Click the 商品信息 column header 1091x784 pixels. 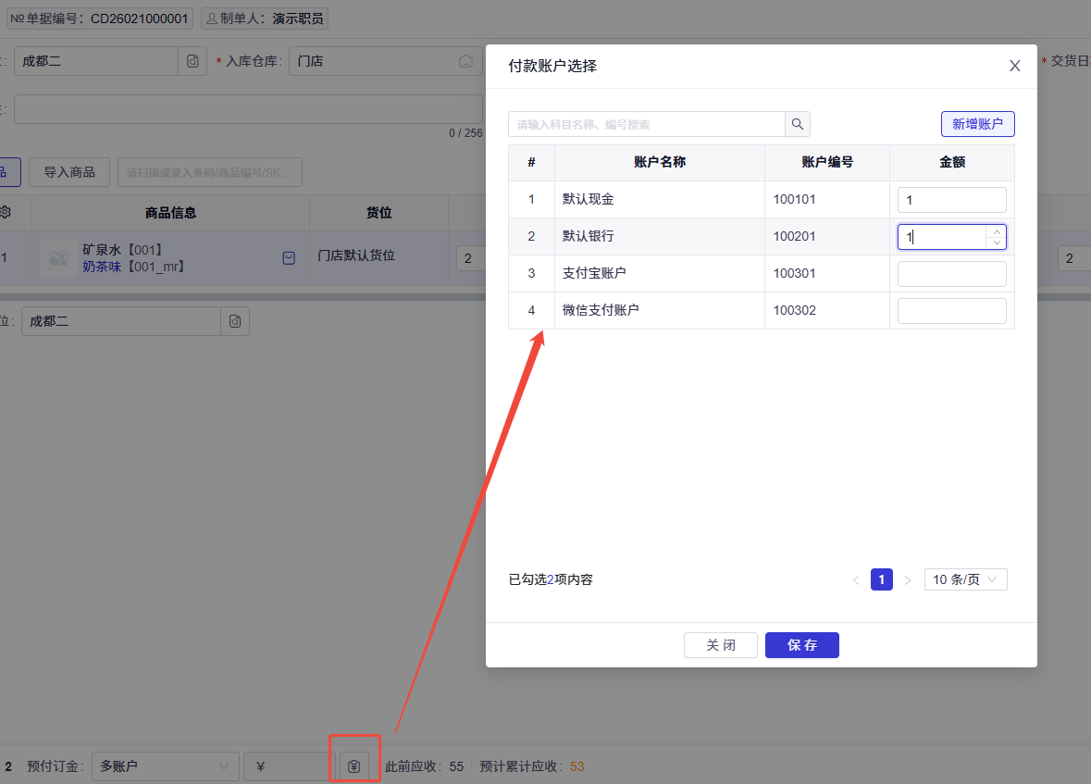[170, 212]
